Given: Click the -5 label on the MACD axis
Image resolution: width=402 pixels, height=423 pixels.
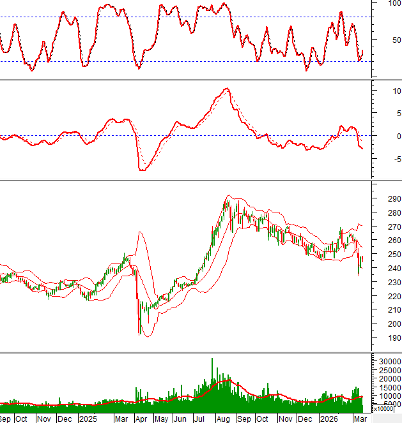Looking at the screenshot, I should point(378,160).
